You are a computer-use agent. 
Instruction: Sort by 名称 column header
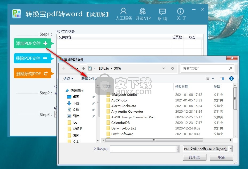pos(109,87)
